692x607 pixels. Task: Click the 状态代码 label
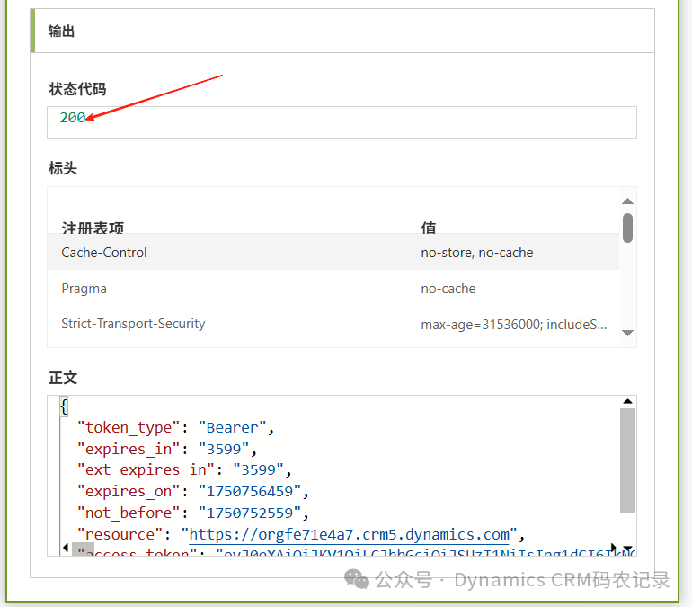point(77,89)
